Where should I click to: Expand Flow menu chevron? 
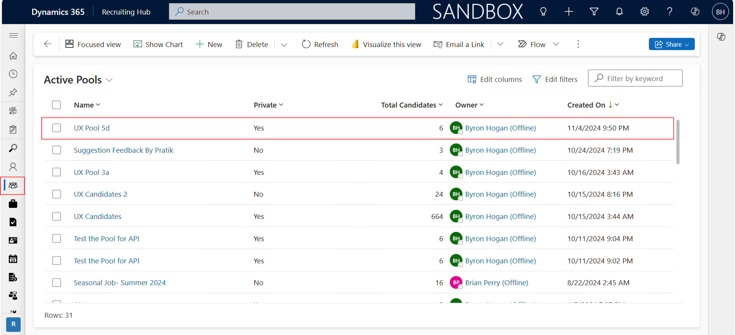coord(556,44)
